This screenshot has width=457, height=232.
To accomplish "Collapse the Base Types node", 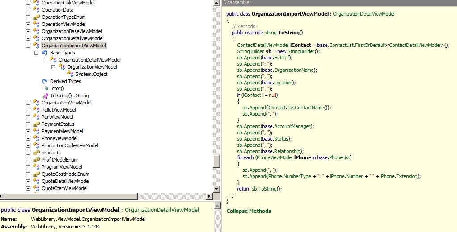I will (36, 53).
